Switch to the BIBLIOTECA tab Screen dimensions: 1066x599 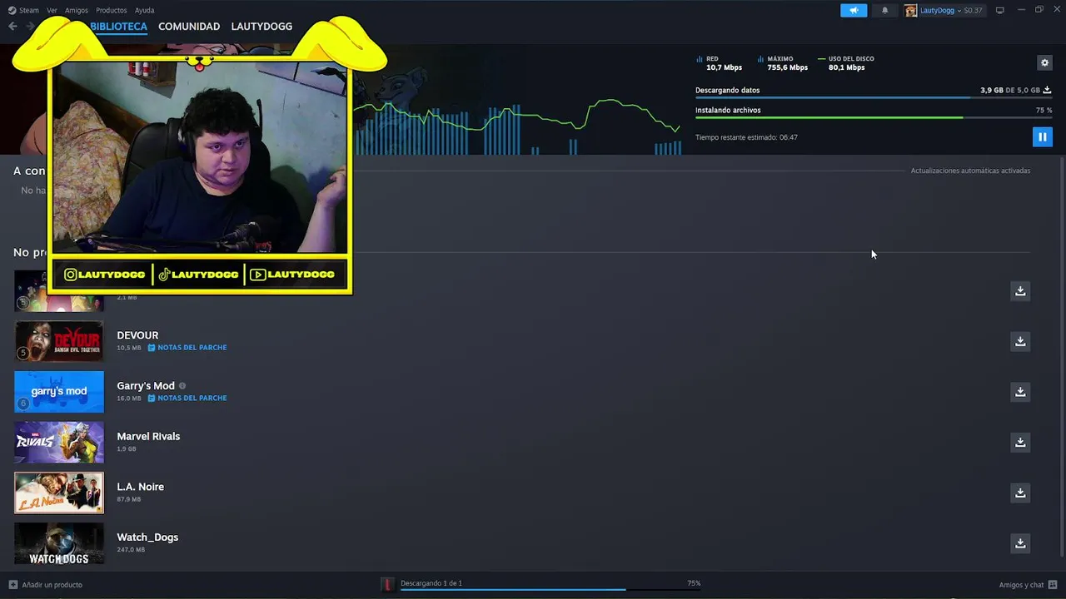click(118, 27)
